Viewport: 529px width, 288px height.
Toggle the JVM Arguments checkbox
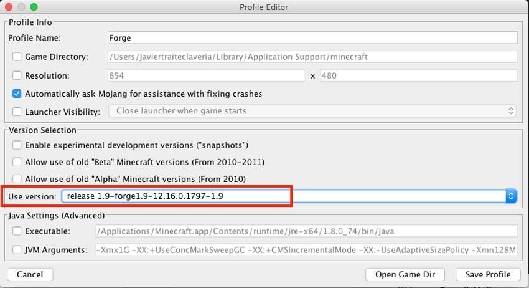tap(17, 250)
